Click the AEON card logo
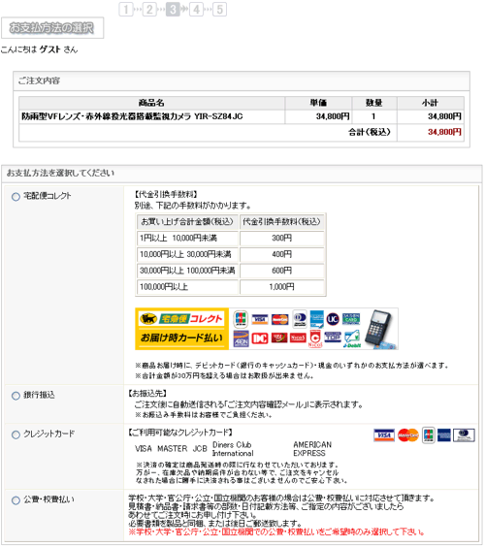 coord(242,338)
